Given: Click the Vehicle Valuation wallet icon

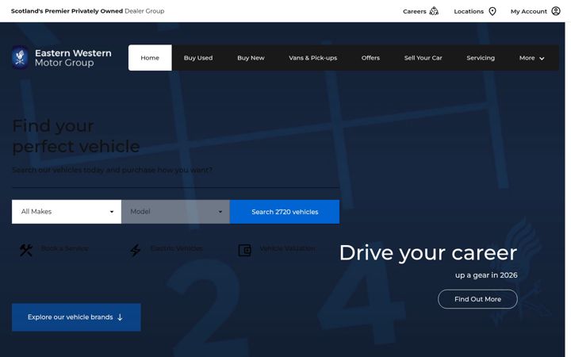Looking at the screenshot, I should pyautogui.click(x=245, y=250).
